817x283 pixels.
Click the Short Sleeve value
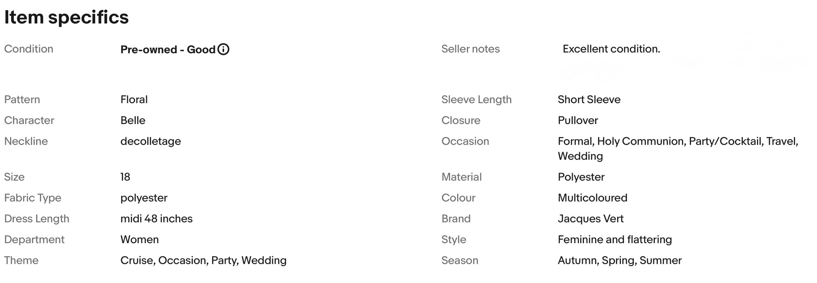click(589, 99)
